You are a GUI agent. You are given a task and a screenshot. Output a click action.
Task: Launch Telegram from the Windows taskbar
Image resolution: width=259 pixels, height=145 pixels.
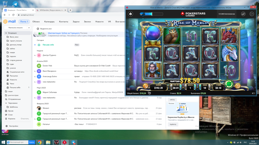pyautogui.click(x=73, y=142)
